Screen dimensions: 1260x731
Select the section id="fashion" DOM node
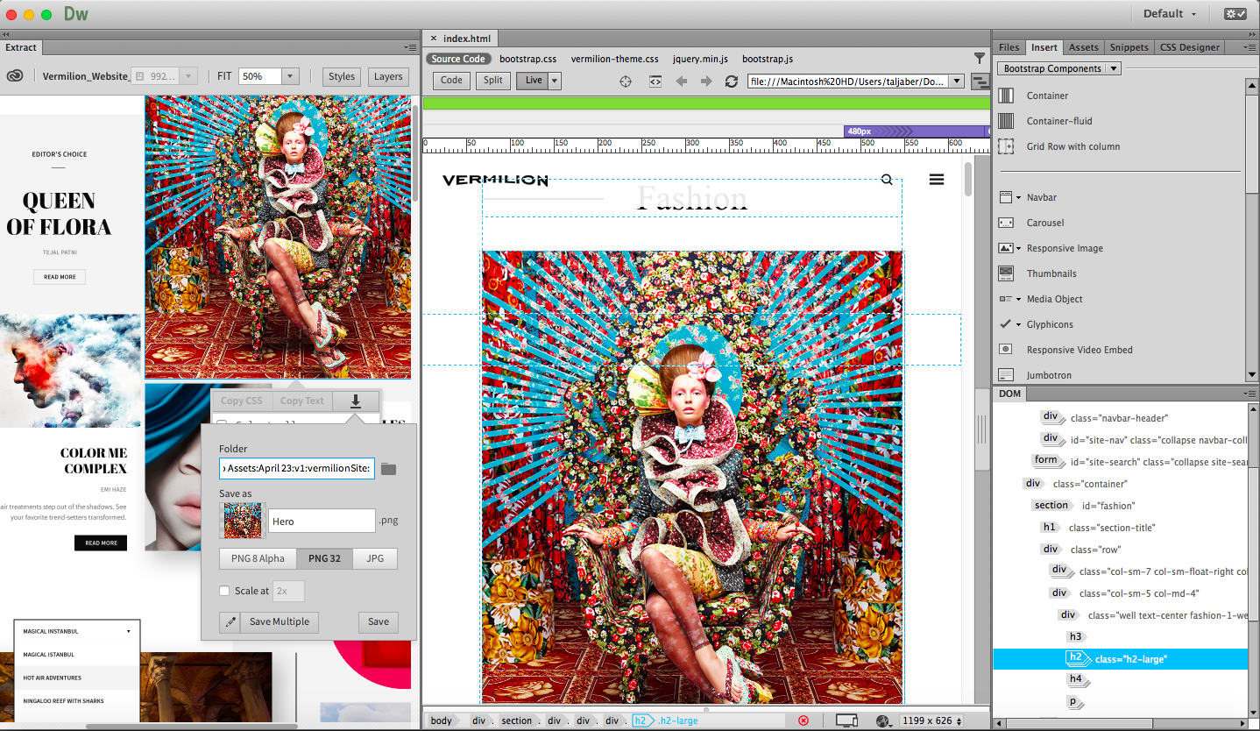(x=1120, y=506)
